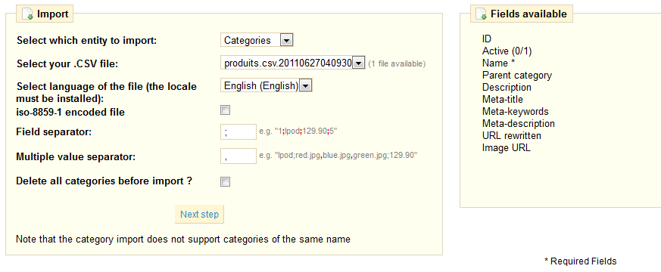This screenshot has width=661, height=272.
Task: Select the ID field entry
Action: pos(487,39)
